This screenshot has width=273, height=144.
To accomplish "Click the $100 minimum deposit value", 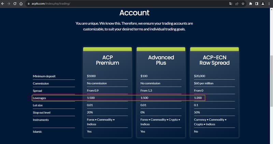I will [x=144, y=76].
